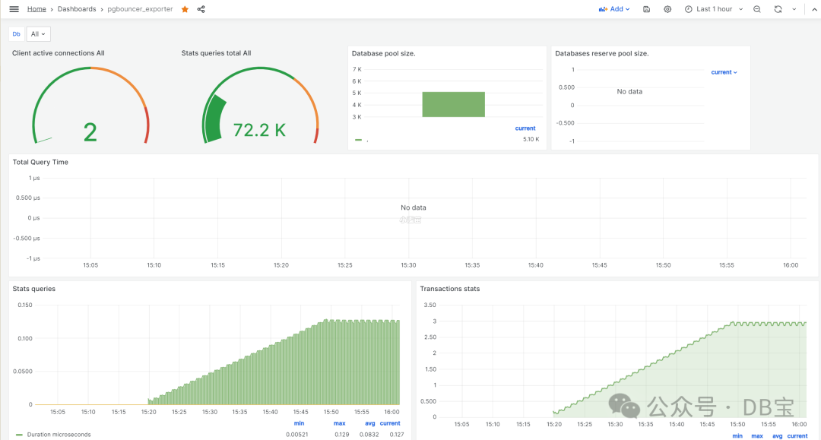This screenshot has width=821, height=440.
Task: Click the 72.2 K gauge value
Action: [259, 130]
